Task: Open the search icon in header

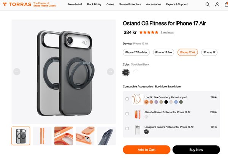Action: pos(207,5)
